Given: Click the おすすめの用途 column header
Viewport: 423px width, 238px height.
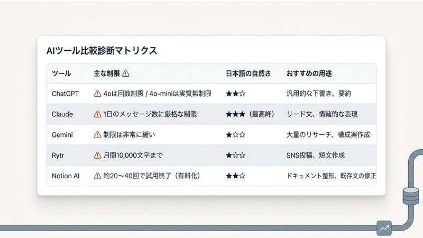Looking at the screenshot, I should (309, 74).
